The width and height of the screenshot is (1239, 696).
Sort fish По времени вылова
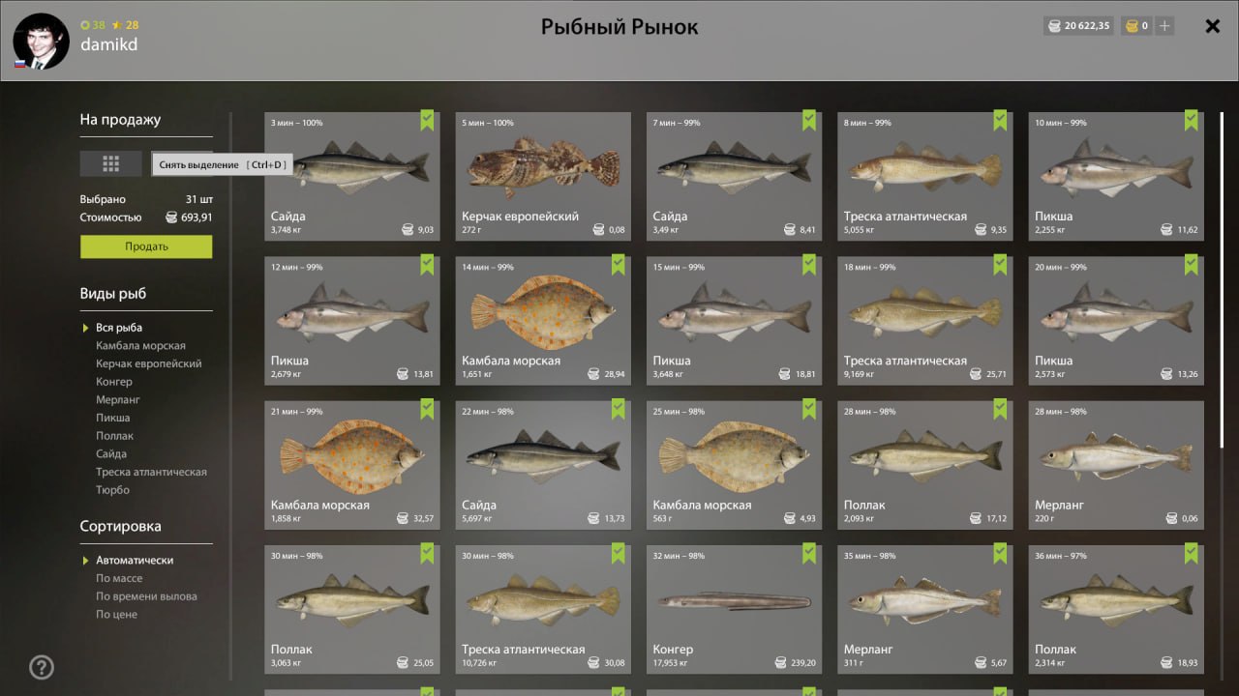point(146,596)
